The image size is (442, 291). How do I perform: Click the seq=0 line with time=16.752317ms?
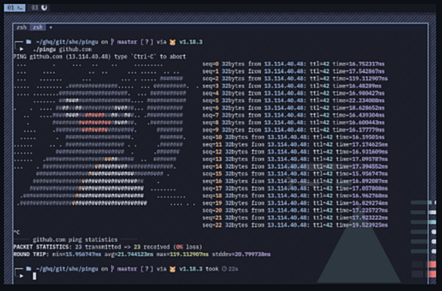point(293,64)
